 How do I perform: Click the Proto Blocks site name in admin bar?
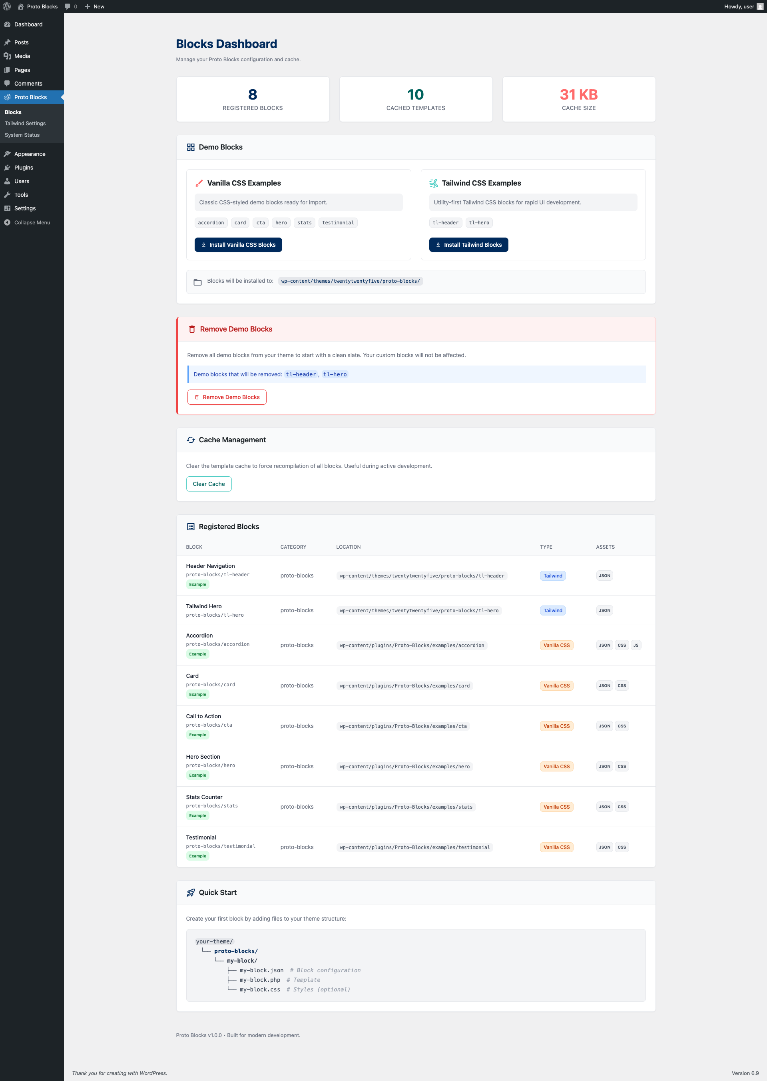(x=38, y=7)
